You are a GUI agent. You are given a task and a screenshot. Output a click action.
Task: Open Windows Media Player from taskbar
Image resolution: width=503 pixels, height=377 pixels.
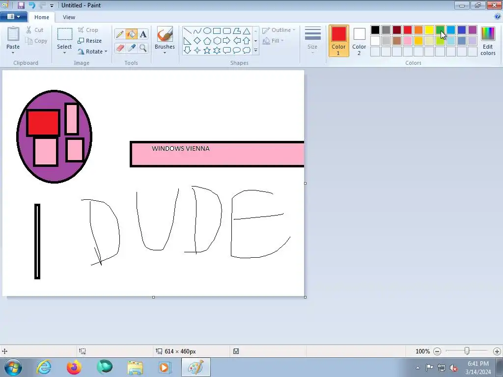click(x=166, y=367)
